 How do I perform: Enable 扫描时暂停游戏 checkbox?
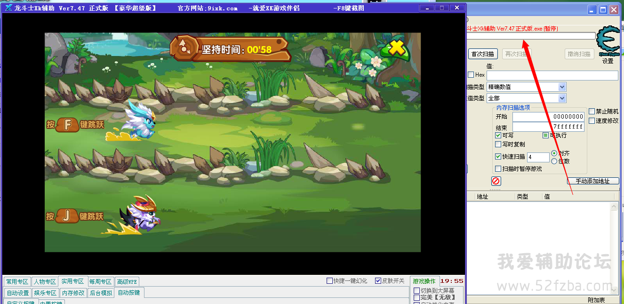click(x=498, y=168)
